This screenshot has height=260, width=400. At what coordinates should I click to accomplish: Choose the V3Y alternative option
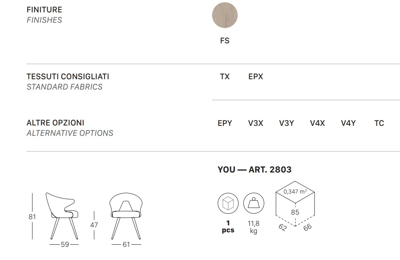[286, 123]
